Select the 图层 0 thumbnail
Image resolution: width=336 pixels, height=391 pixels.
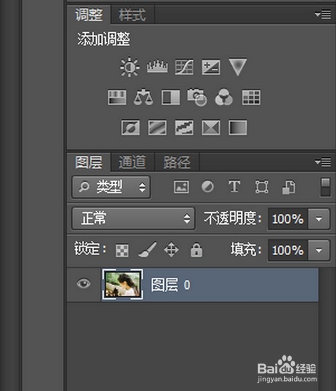pyautogui.click(x=122, y=284)
